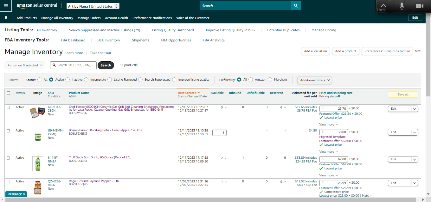Viewport: 431px width, 202px height.
Task: Switch to the FBA Inventory tab
Action: (109, 40)
